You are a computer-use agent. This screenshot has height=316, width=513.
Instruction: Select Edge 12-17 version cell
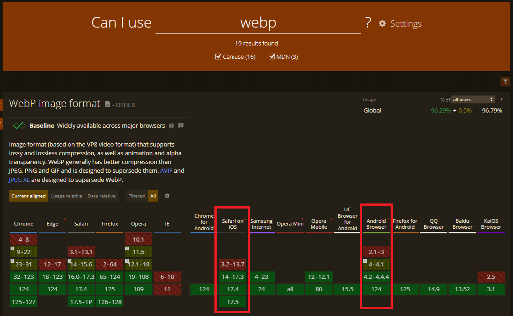pos(52,265)
